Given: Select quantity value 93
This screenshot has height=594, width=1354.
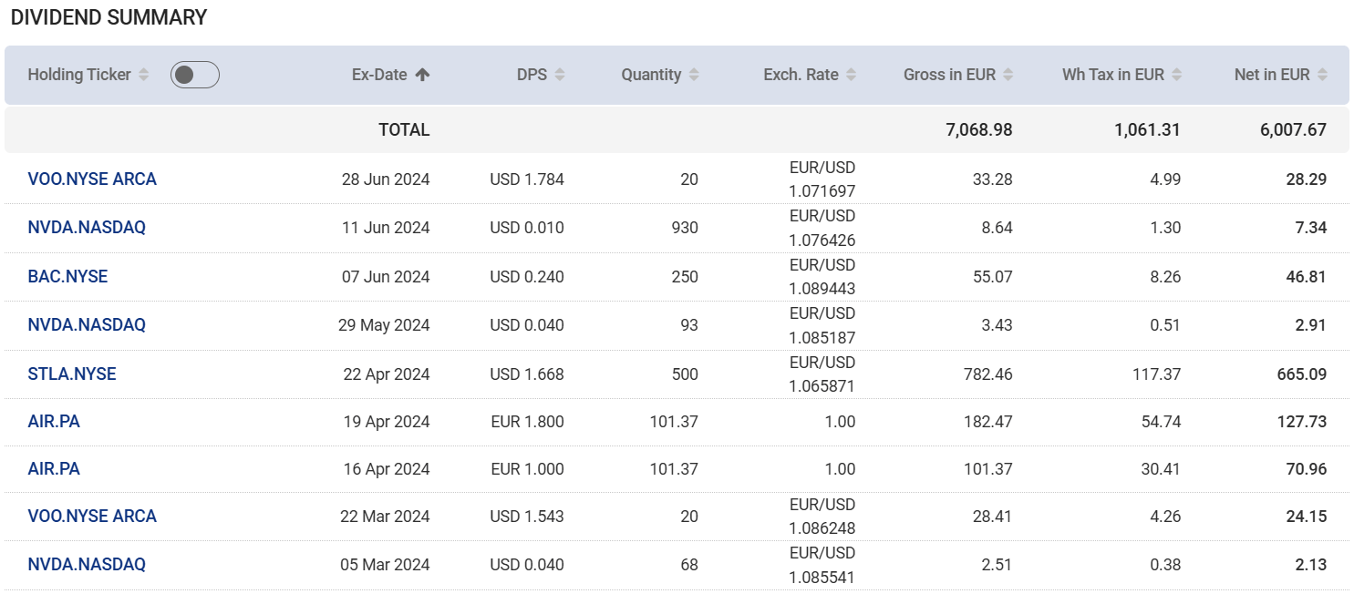Looking at the screenshot, I should (689, 325).
